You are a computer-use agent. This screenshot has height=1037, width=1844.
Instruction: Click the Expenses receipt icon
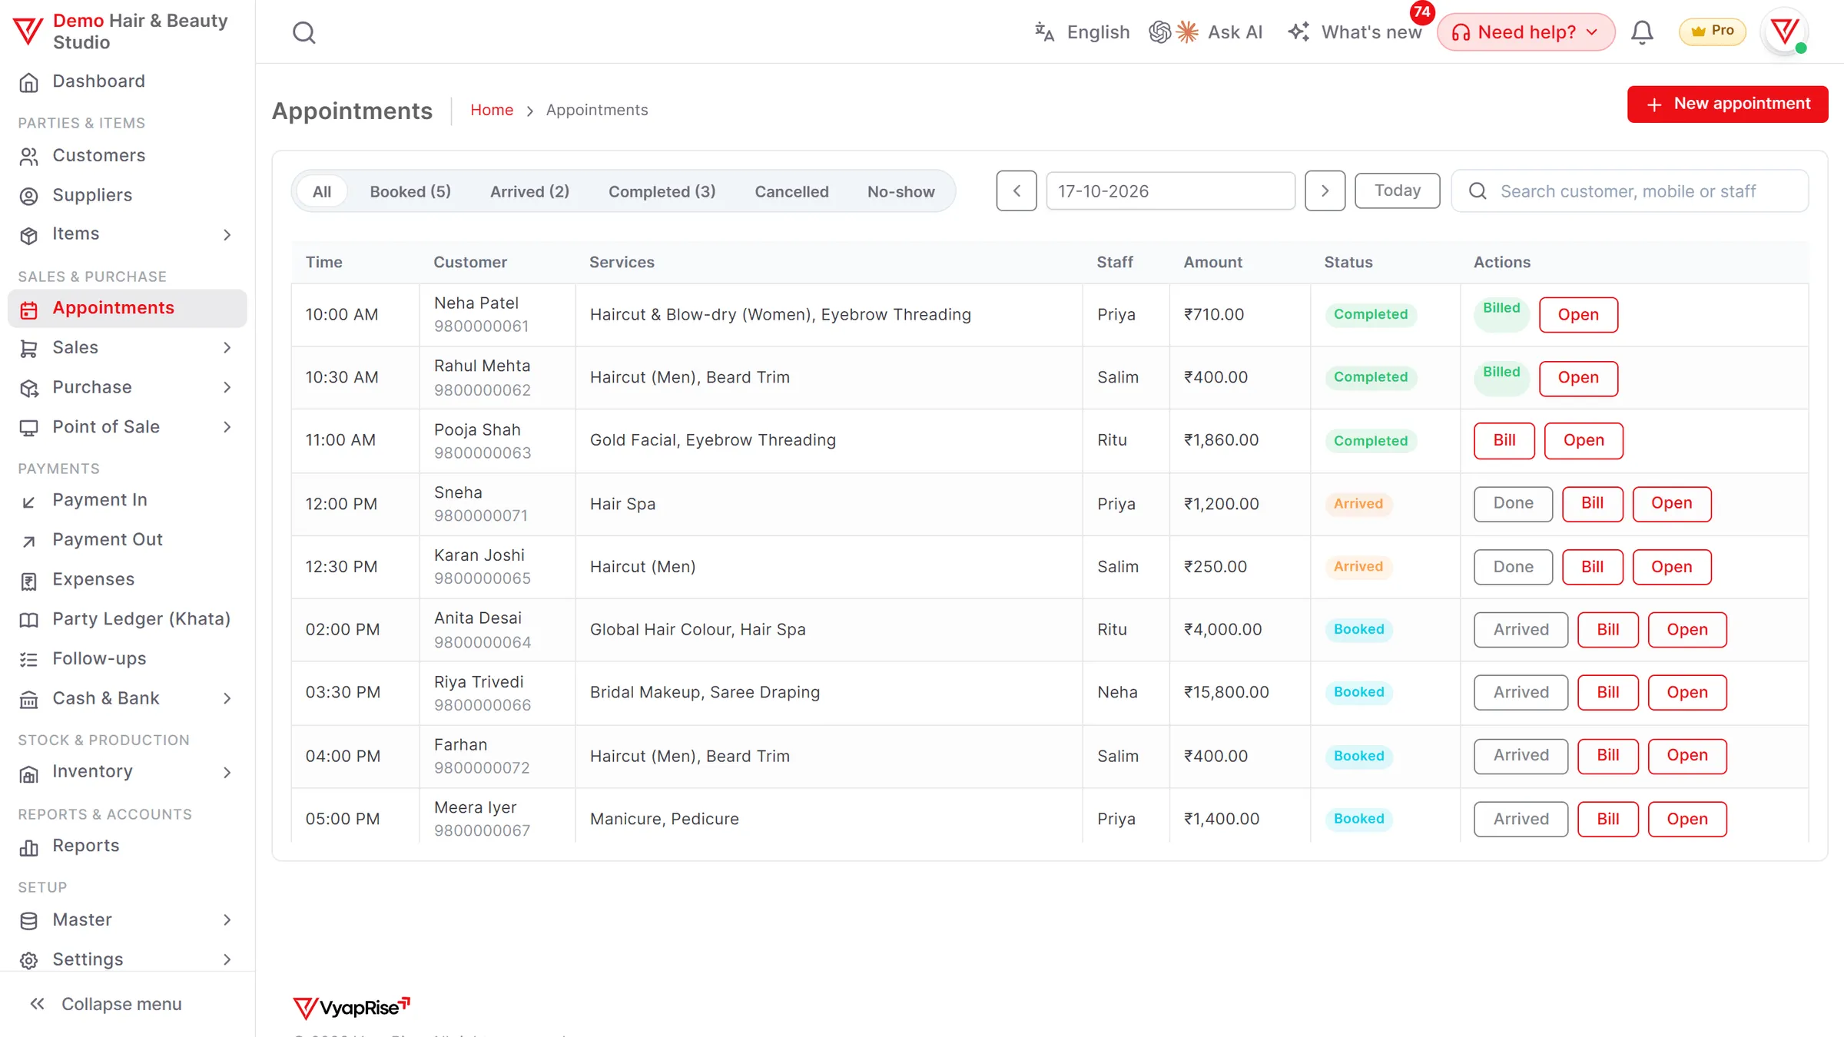pyautogui.click(x=28, y=581)
